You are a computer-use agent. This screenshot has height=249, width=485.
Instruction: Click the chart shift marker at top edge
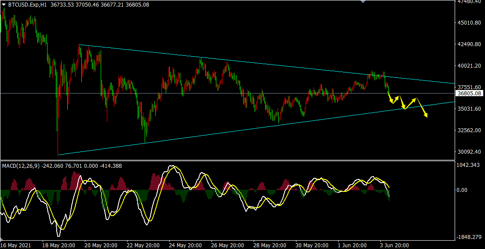tap(362, 2)
